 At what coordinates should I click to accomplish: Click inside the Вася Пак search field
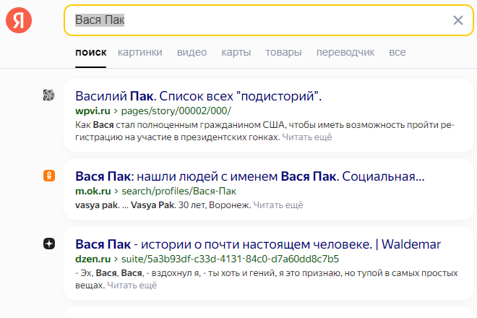(x=275, y=20)
